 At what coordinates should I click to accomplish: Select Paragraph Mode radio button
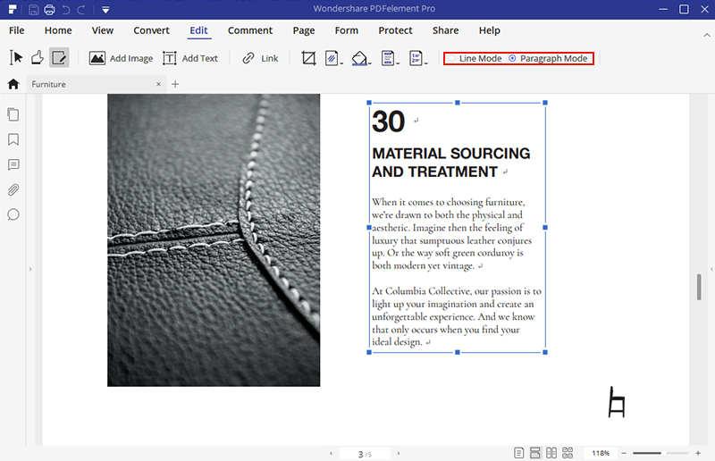pyautogui.click(x=512, y=58)
